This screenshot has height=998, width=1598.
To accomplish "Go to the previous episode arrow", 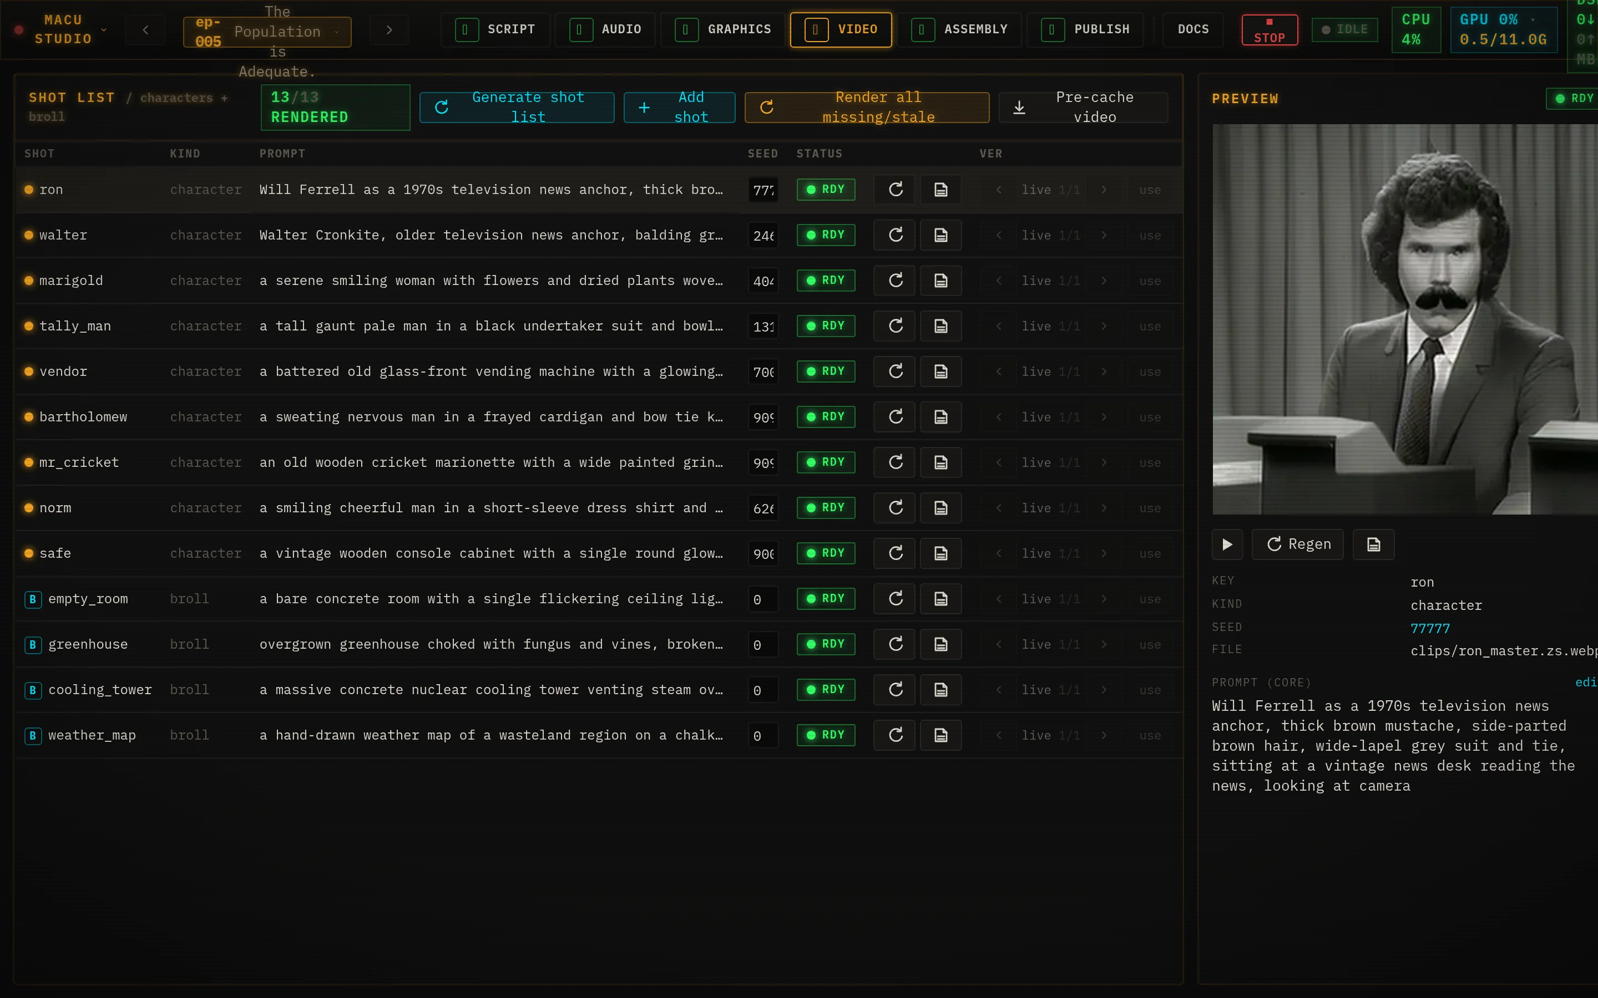I will [x=145, y=30].
